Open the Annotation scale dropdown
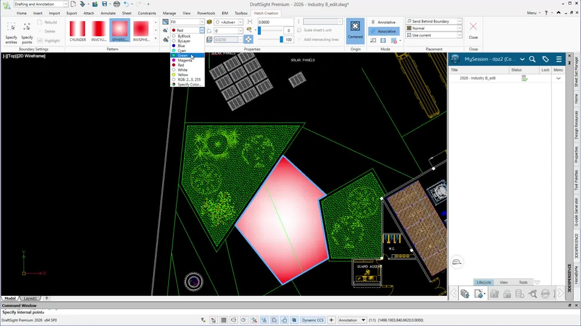The height and width of the screenshot is (326, 581). (352, 320)
